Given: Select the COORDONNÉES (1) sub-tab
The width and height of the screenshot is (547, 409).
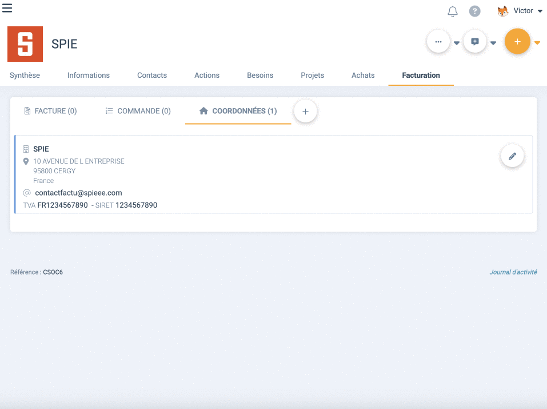Looking at the screenshot, I should (238, 111).
